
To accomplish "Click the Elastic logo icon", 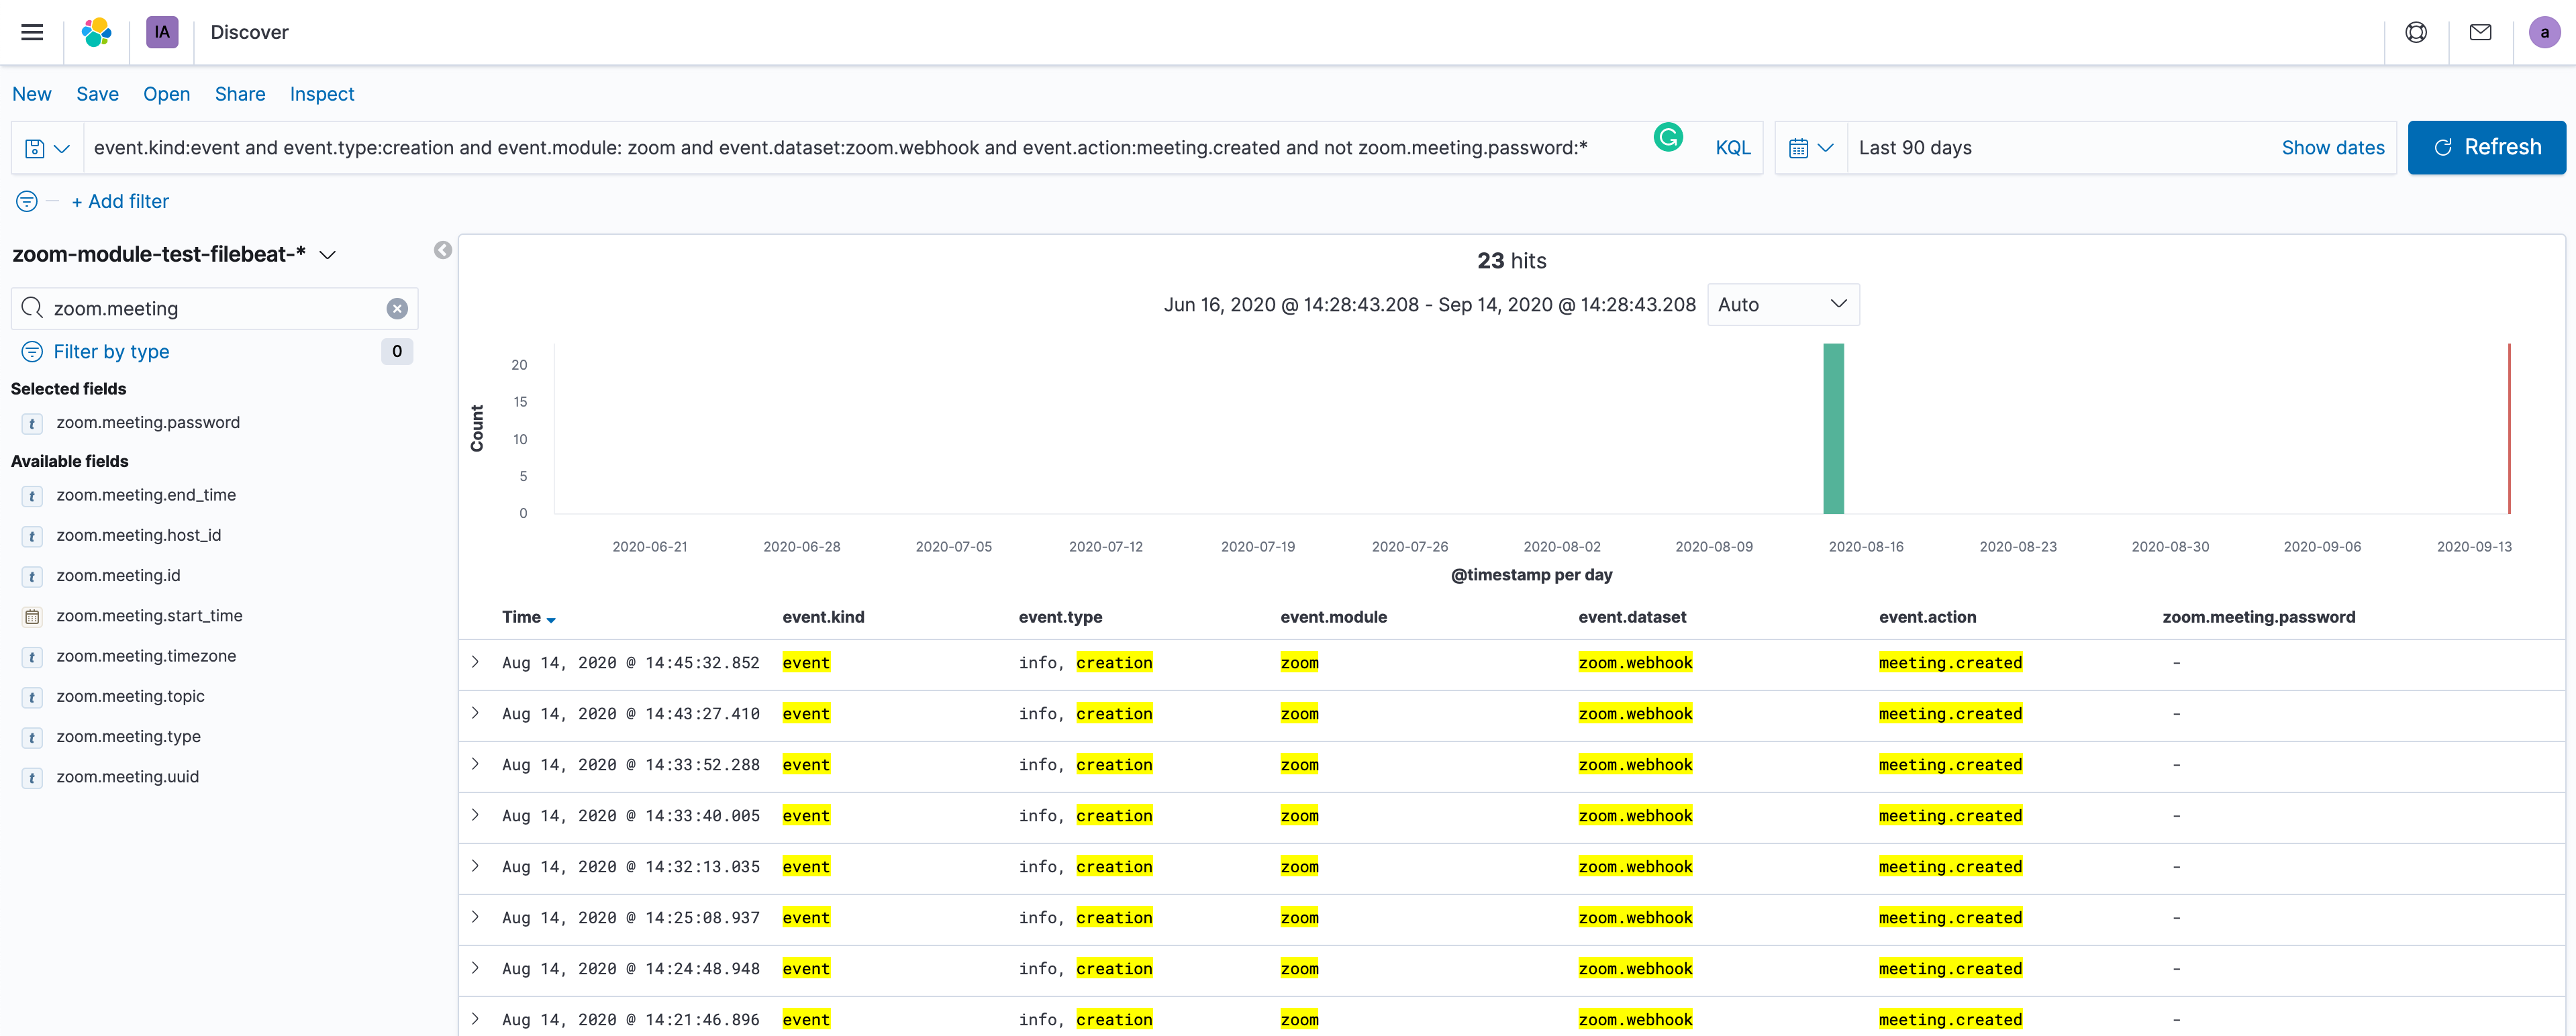I will (x=96, y=32).
